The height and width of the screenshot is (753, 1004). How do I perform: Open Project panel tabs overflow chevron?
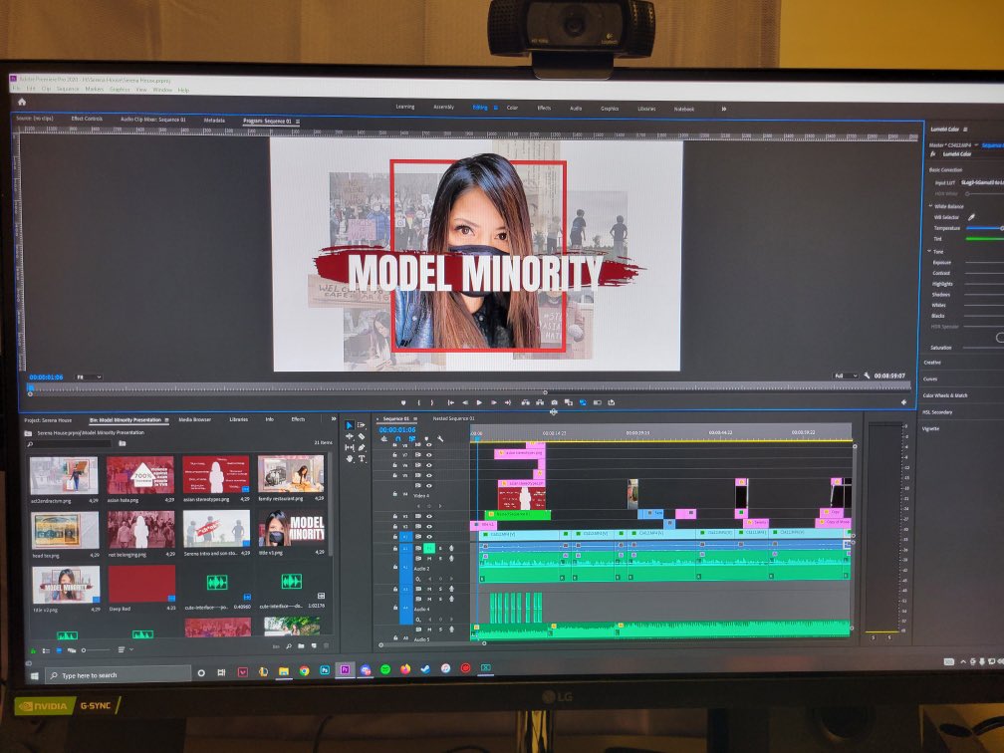point(333,418)
